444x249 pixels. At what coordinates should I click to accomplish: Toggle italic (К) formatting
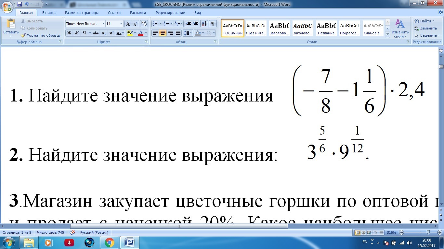click(77, 33)
